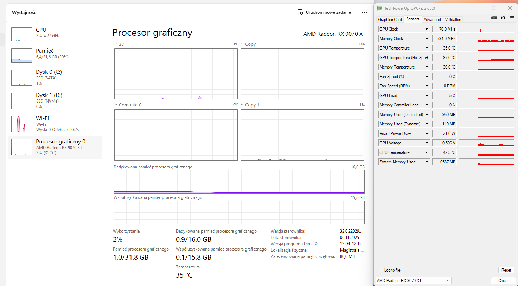Open the Memory Used (Dynamic) dropdown
Image resolution: width=518 pixels, height=286 pixels.
427,124
